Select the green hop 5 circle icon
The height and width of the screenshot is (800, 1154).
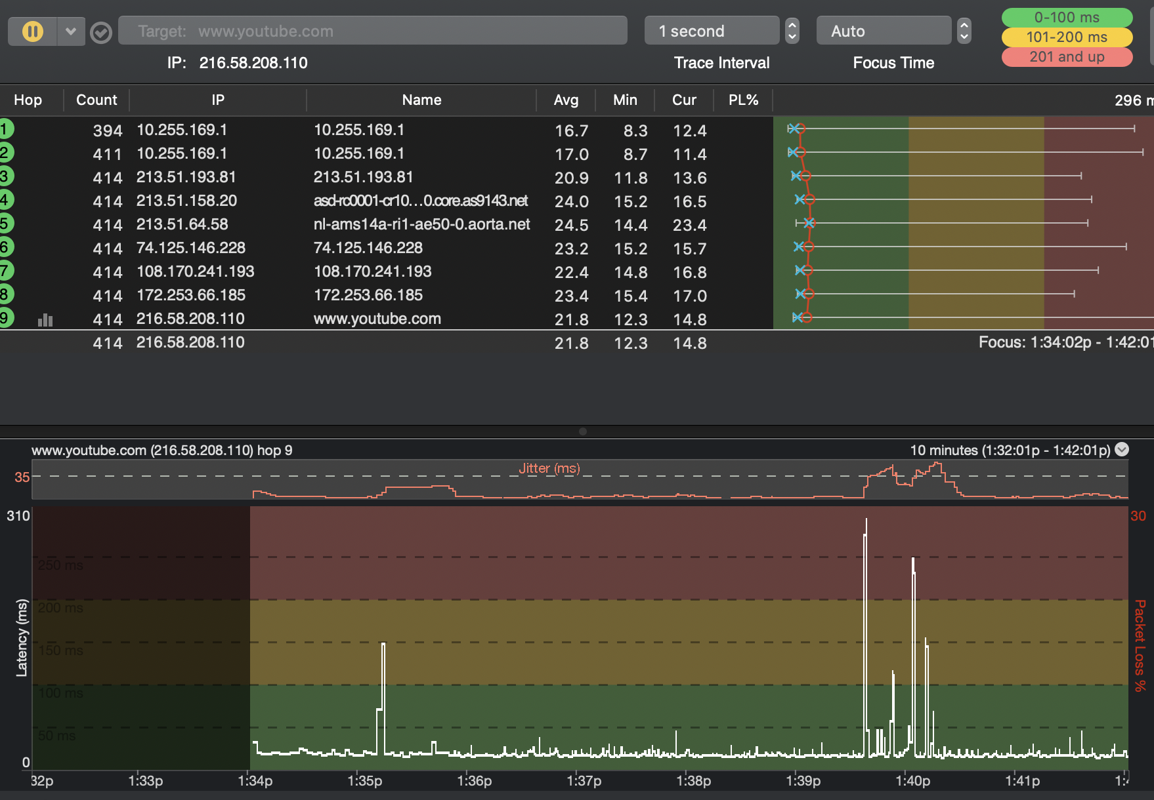pyautogui.click(x=5, y=224)
